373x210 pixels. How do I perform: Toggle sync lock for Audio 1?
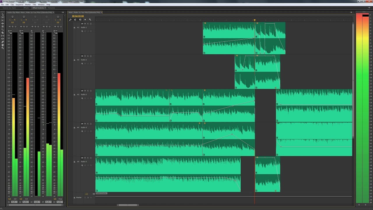tap(82, 24)
